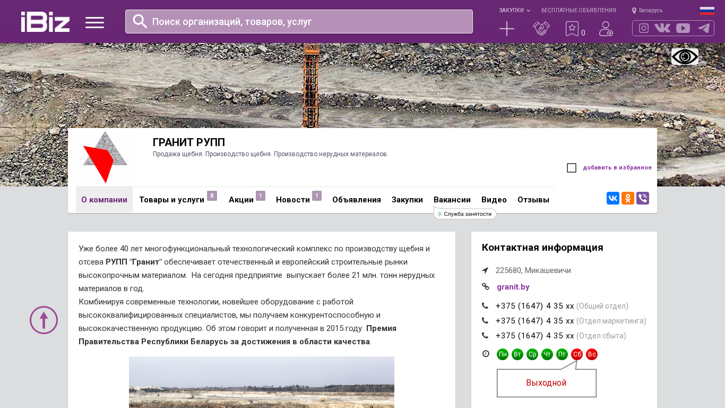The image size is (725, 408).
Task: Open the handshake partners icon
Action: tap(541, 29)
